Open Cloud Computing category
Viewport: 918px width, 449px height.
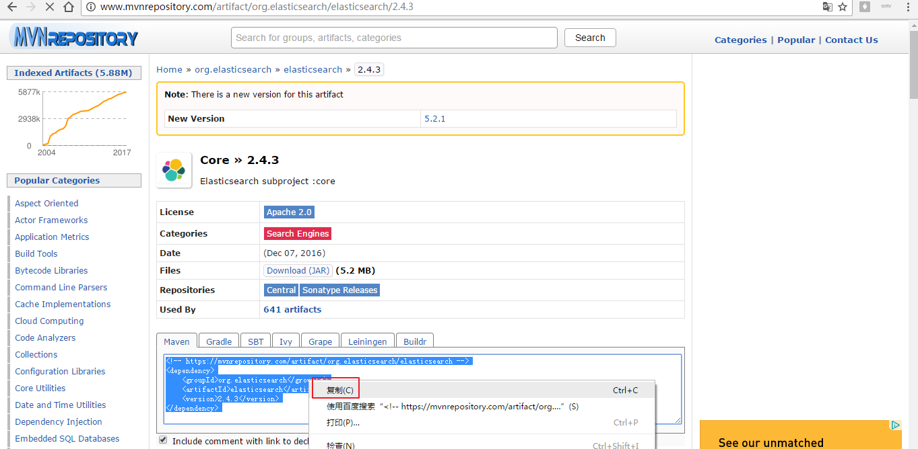49,321
